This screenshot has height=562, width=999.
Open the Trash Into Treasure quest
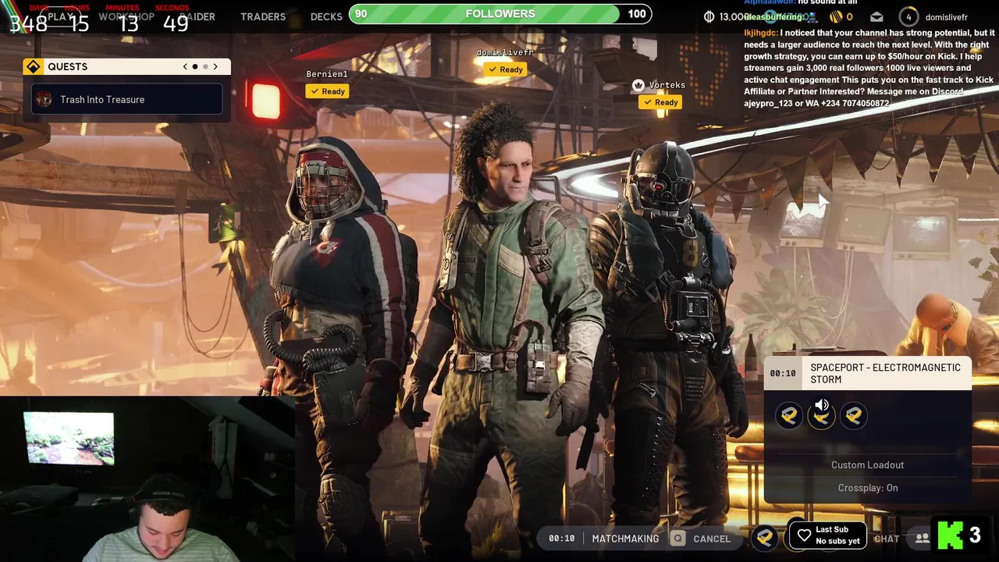[127, 99]
